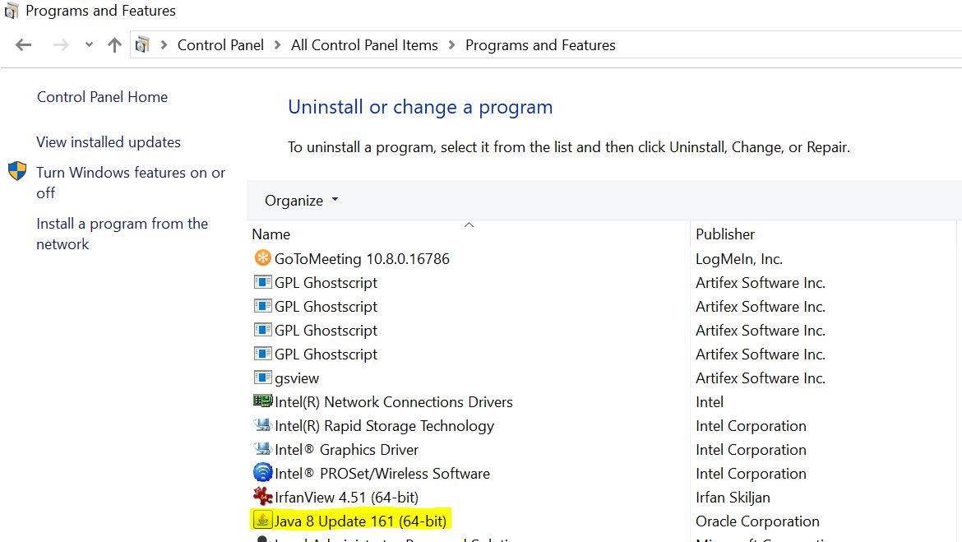Click Intel Corporation publisher for Graphics Driver
Image resolution: width=962 pixels, height=542 pixels.
point(751,450)
